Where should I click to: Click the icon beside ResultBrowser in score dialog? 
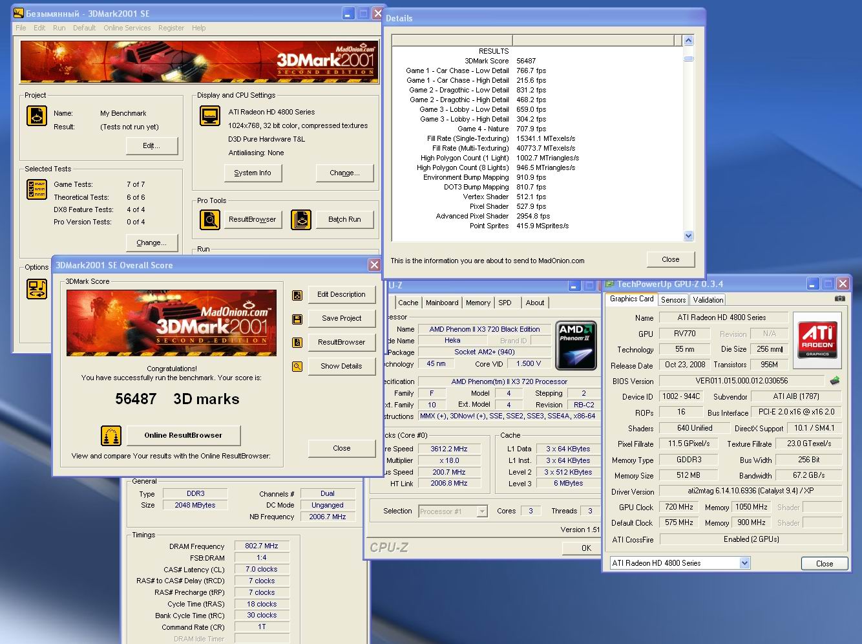[297, 343]
